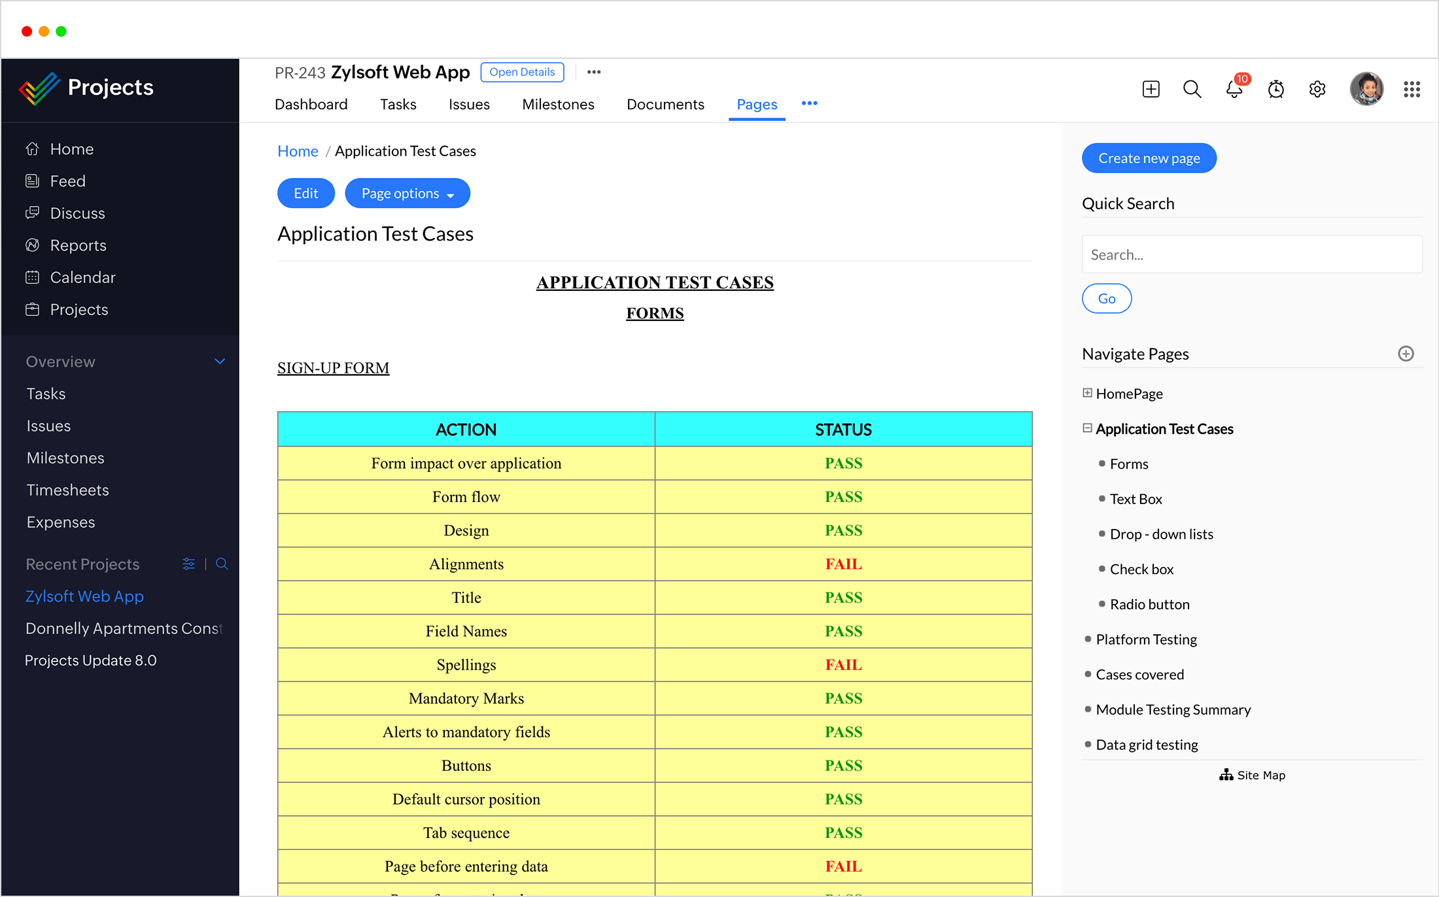The width and height of the screenshot is (1439, 897).
Task: Click the timer/clock icon in toolbar
Action: coord(1275,87)
